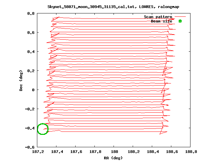Click the green beam size legend marker
215x161 pixels.
pos(180,21)
